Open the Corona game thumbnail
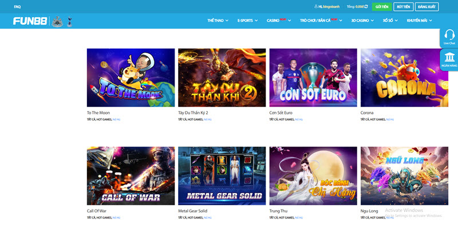 pyautogui.click(x=405, y=78)
